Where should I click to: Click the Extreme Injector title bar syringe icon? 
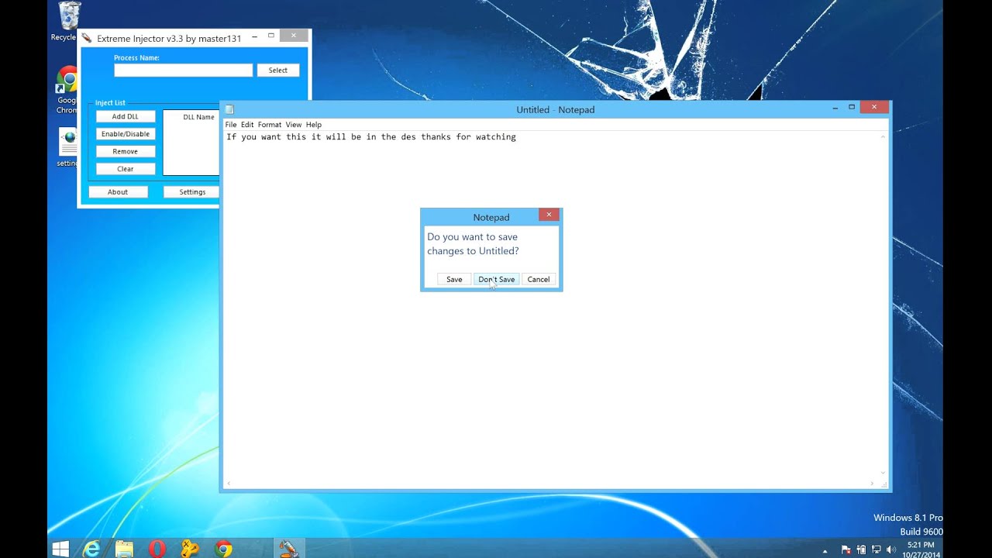(87, 39)
